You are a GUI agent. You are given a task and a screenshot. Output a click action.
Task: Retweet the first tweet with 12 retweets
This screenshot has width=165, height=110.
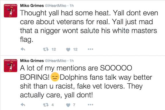46,49
